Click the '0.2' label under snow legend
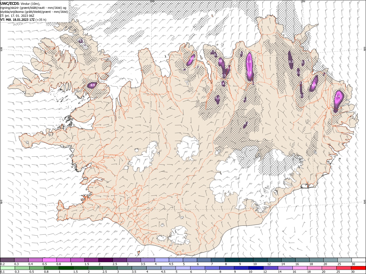 point(2,264)
